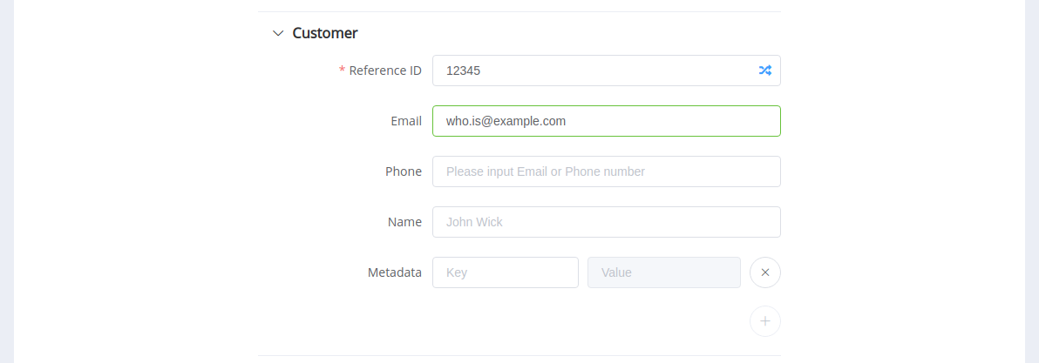Image resolution: width=1039 pixels, height=363 pixels.
Task: Click the Metadata Value input
Action: pos(664,272)
